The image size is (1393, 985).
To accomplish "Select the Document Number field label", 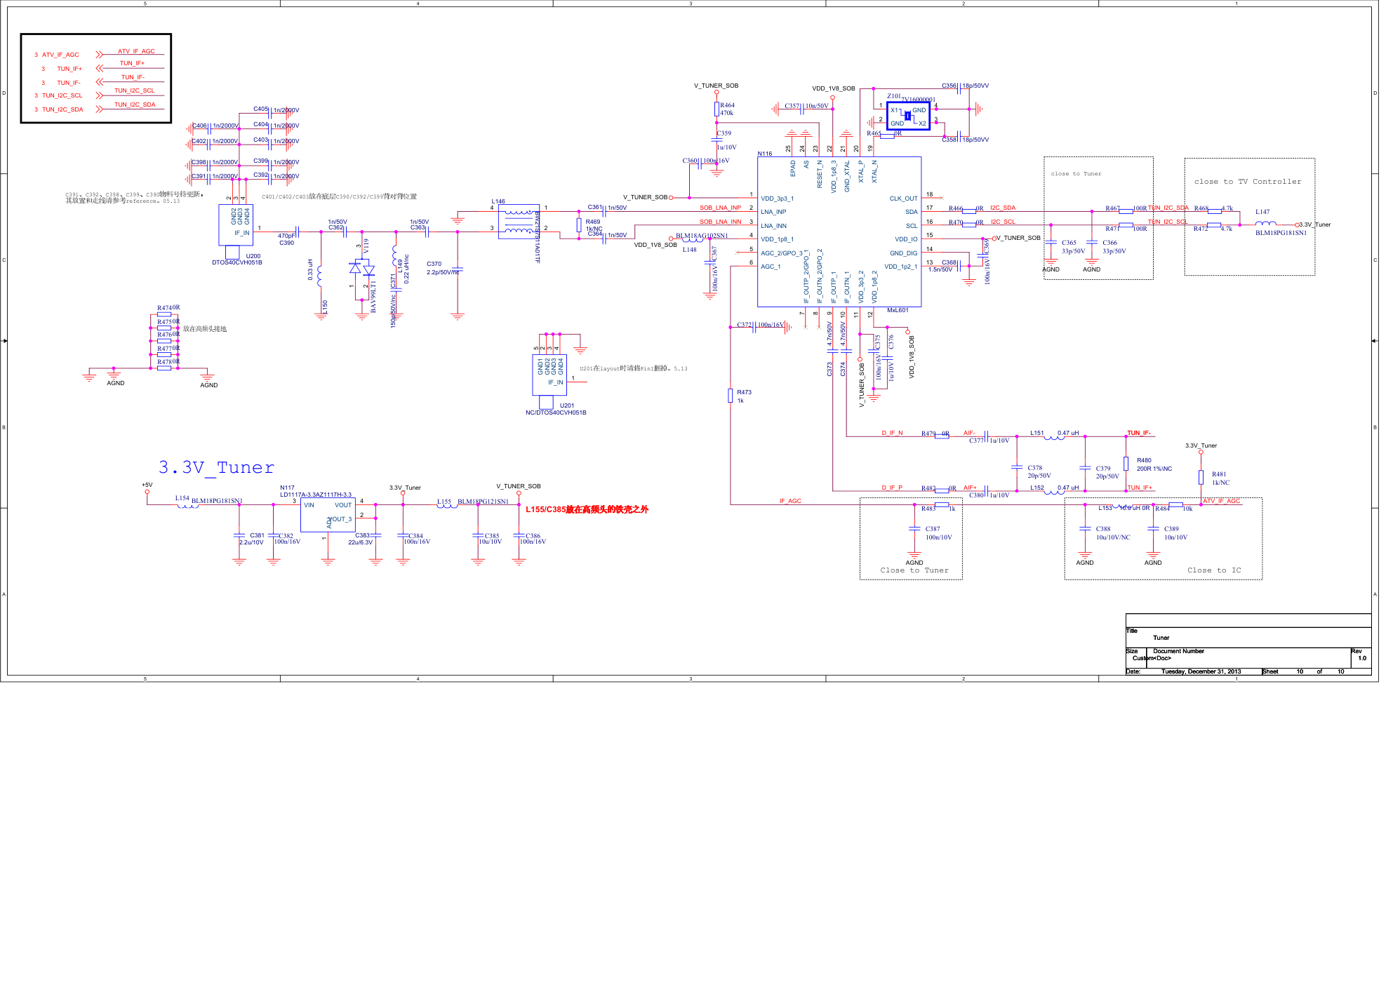I will pyautogui.click(x=1178, y=651).
